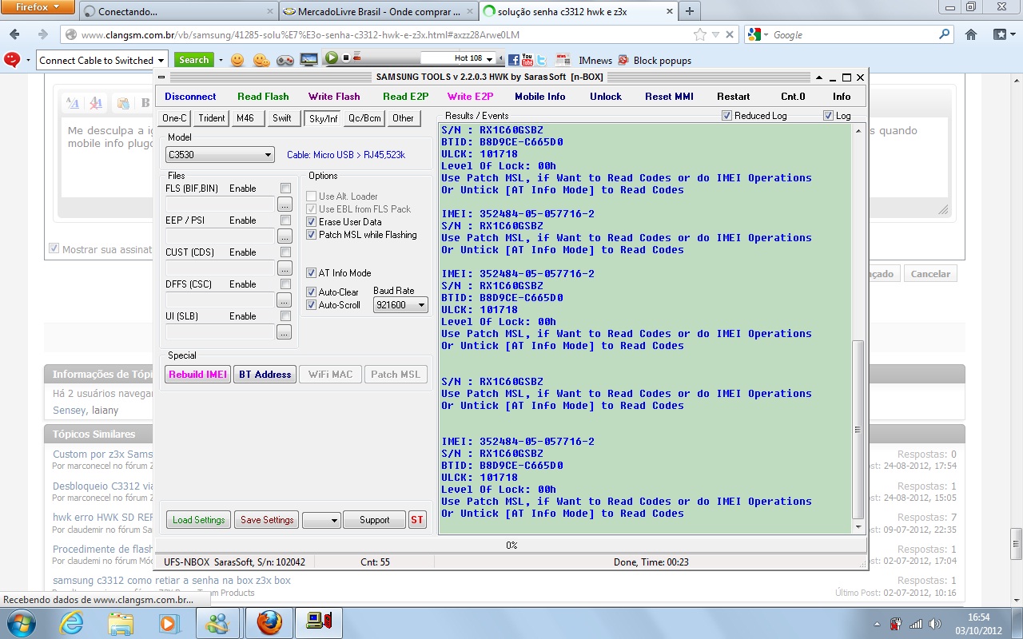The image size is (1023, 639).
Task: Open Samsung Tools taskbar icon
Action: pyautogui.click(x=320, y=622)
